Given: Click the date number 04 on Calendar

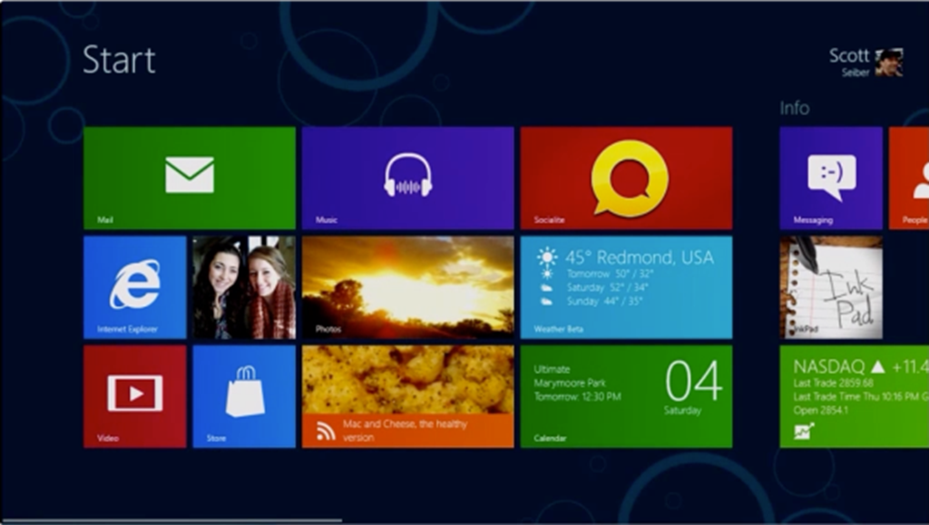Looking at the screenshot, I should point(694,382).
